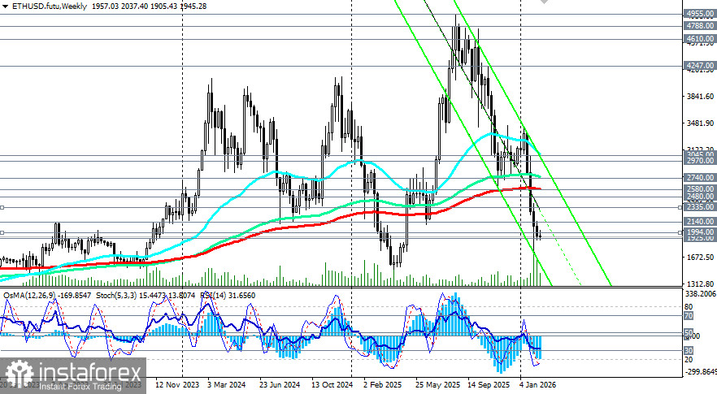Click the 338.2006 indicator scale value
717x394 pixels.
[x=700, y=293]
